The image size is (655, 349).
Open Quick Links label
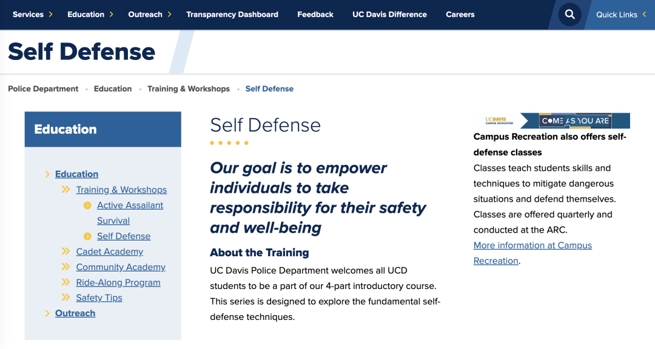(x=617, y=15)
